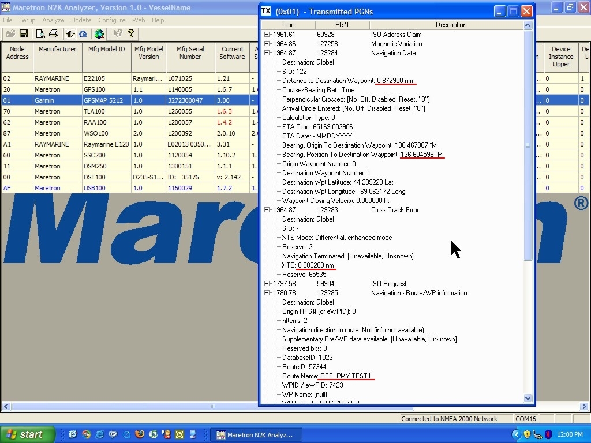Collapse the 129283 Cross Track Error row
This screenshot has width=591, height=443.
tap(267, 210)
